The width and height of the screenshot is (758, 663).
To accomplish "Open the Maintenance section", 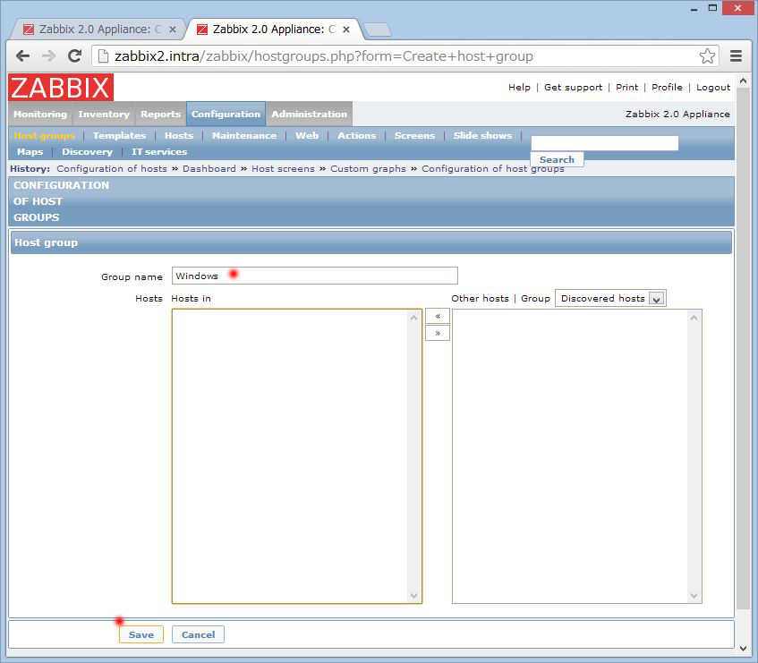I will click(x=244, y=136).
